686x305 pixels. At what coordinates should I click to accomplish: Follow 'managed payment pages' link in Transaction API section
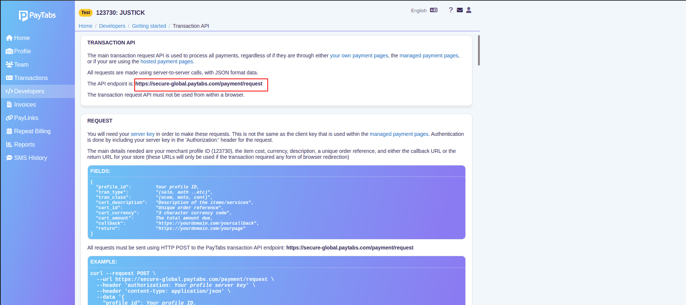click(x=429, y=56)
